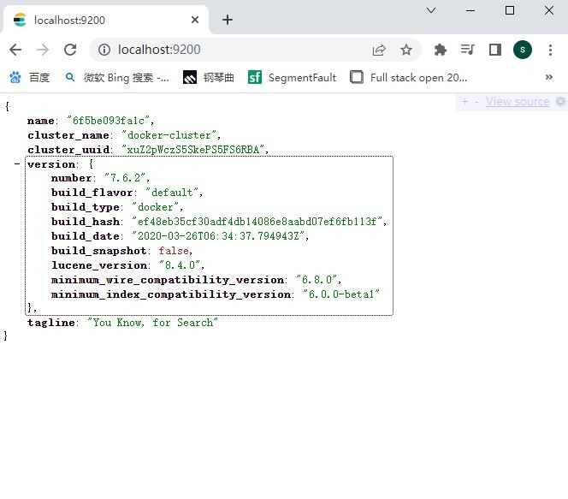
Task: Reload the localhost:9200 page
Action: click(70, 50)
